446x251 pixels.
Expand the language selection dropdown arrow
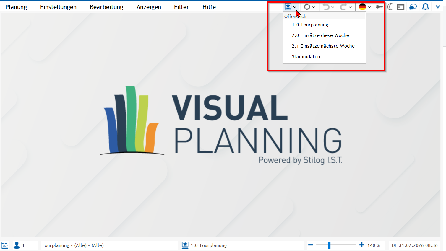pos(369,7)
